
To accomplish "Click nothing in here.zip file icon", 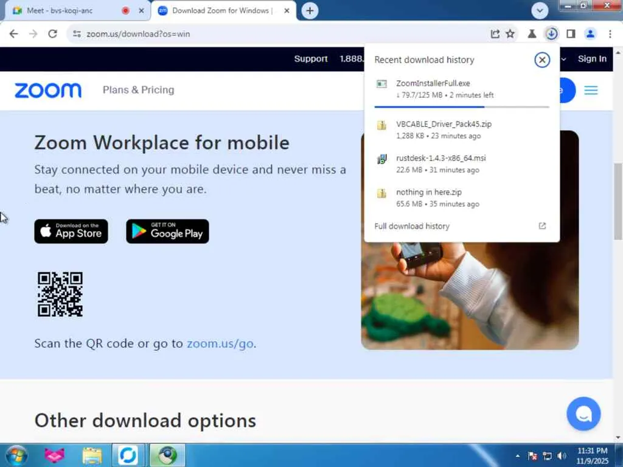I will (x=381, y=193).
